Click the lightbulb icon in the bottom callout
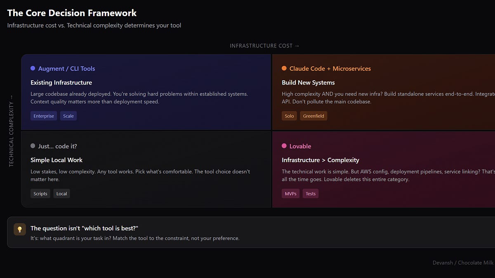The height and width of the screenshot is (278, 495). point(19,229)
